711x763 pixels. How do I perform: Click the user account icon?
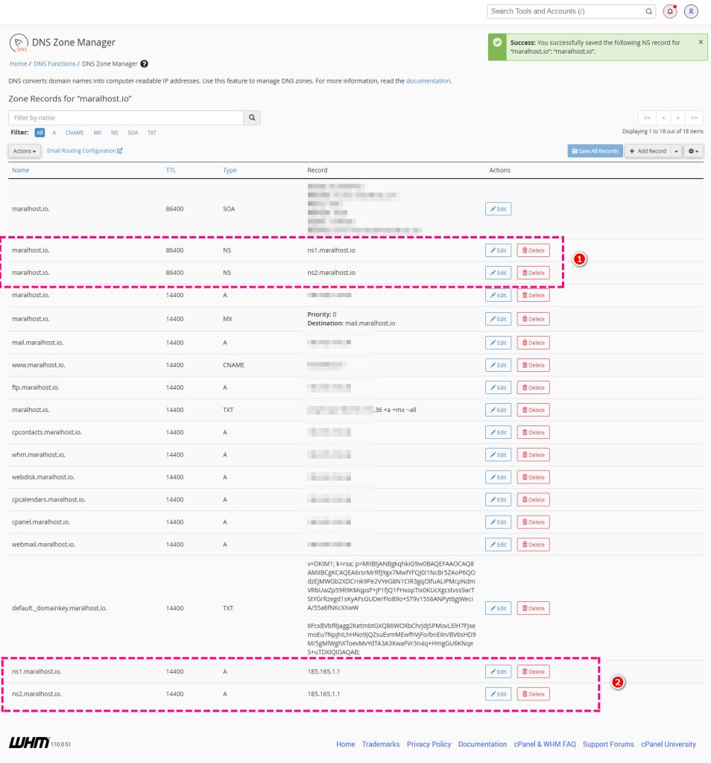[x=692, y=11]
